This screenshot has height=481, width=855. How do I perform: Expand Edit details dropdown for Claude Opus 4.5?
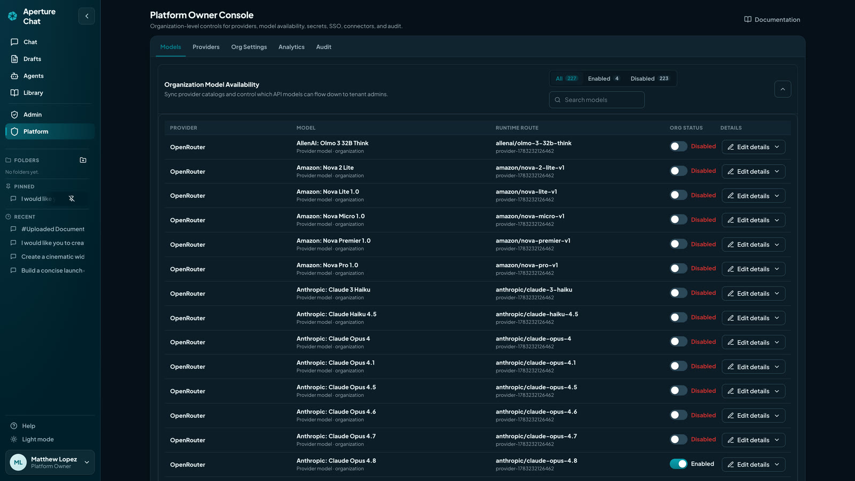click(x=777, y=391)
